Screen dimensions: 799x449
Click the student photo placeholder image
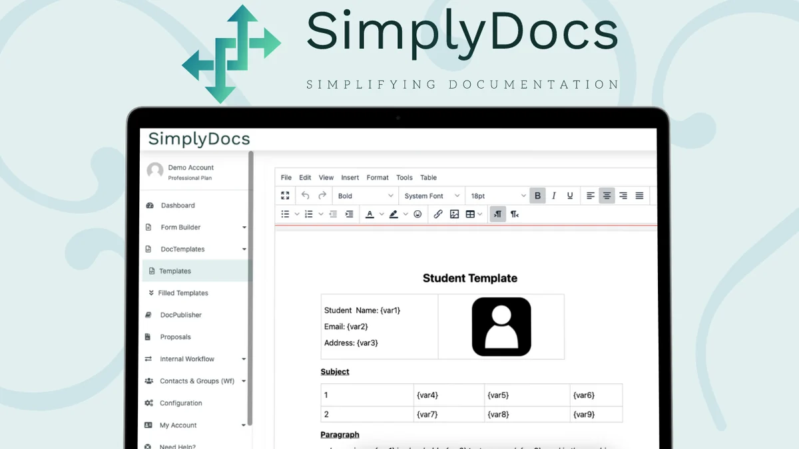pyautogui.click(x=501, y=327)
